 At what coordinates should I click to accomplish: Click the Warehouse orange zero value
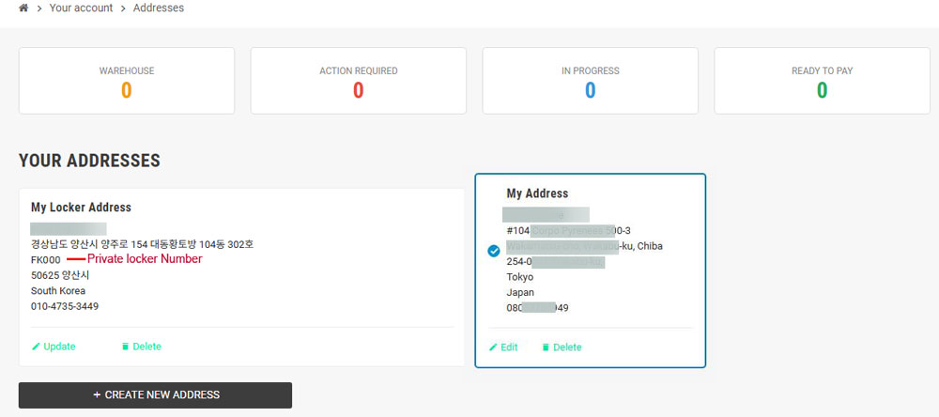tap(127, 90)
